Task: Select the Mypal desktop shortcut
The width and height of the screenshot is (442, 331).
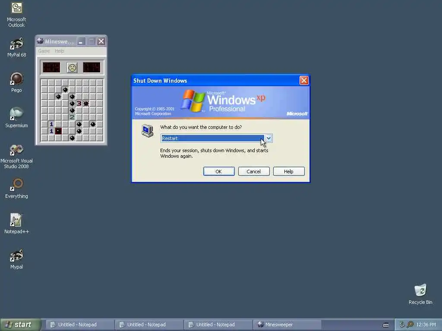Action: 16,259
